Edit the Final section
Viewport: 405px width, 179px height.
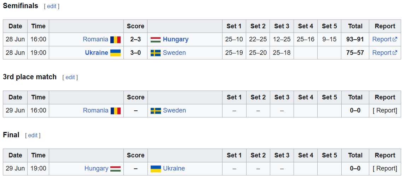coord(33,135)
